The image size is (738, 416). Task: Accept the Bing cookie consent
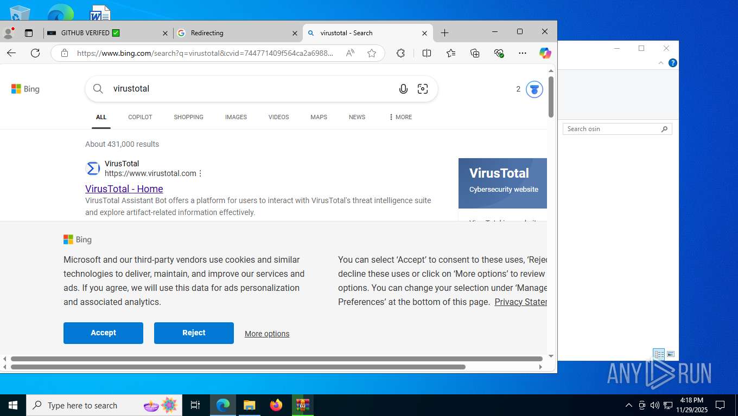click(103, 333)
